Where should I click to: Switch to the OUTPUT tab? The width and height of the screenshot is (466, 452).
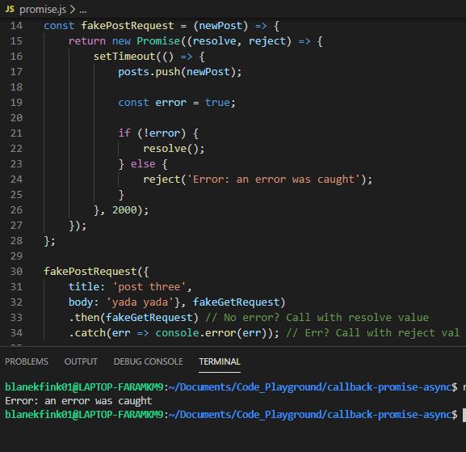tap(81, 361)
